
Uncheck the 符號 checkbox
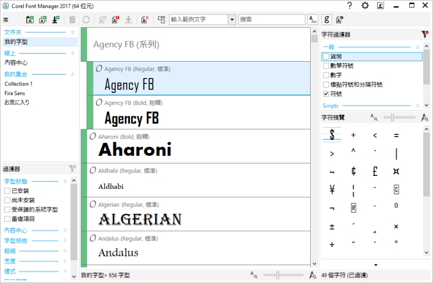click(x=326, y=94)
